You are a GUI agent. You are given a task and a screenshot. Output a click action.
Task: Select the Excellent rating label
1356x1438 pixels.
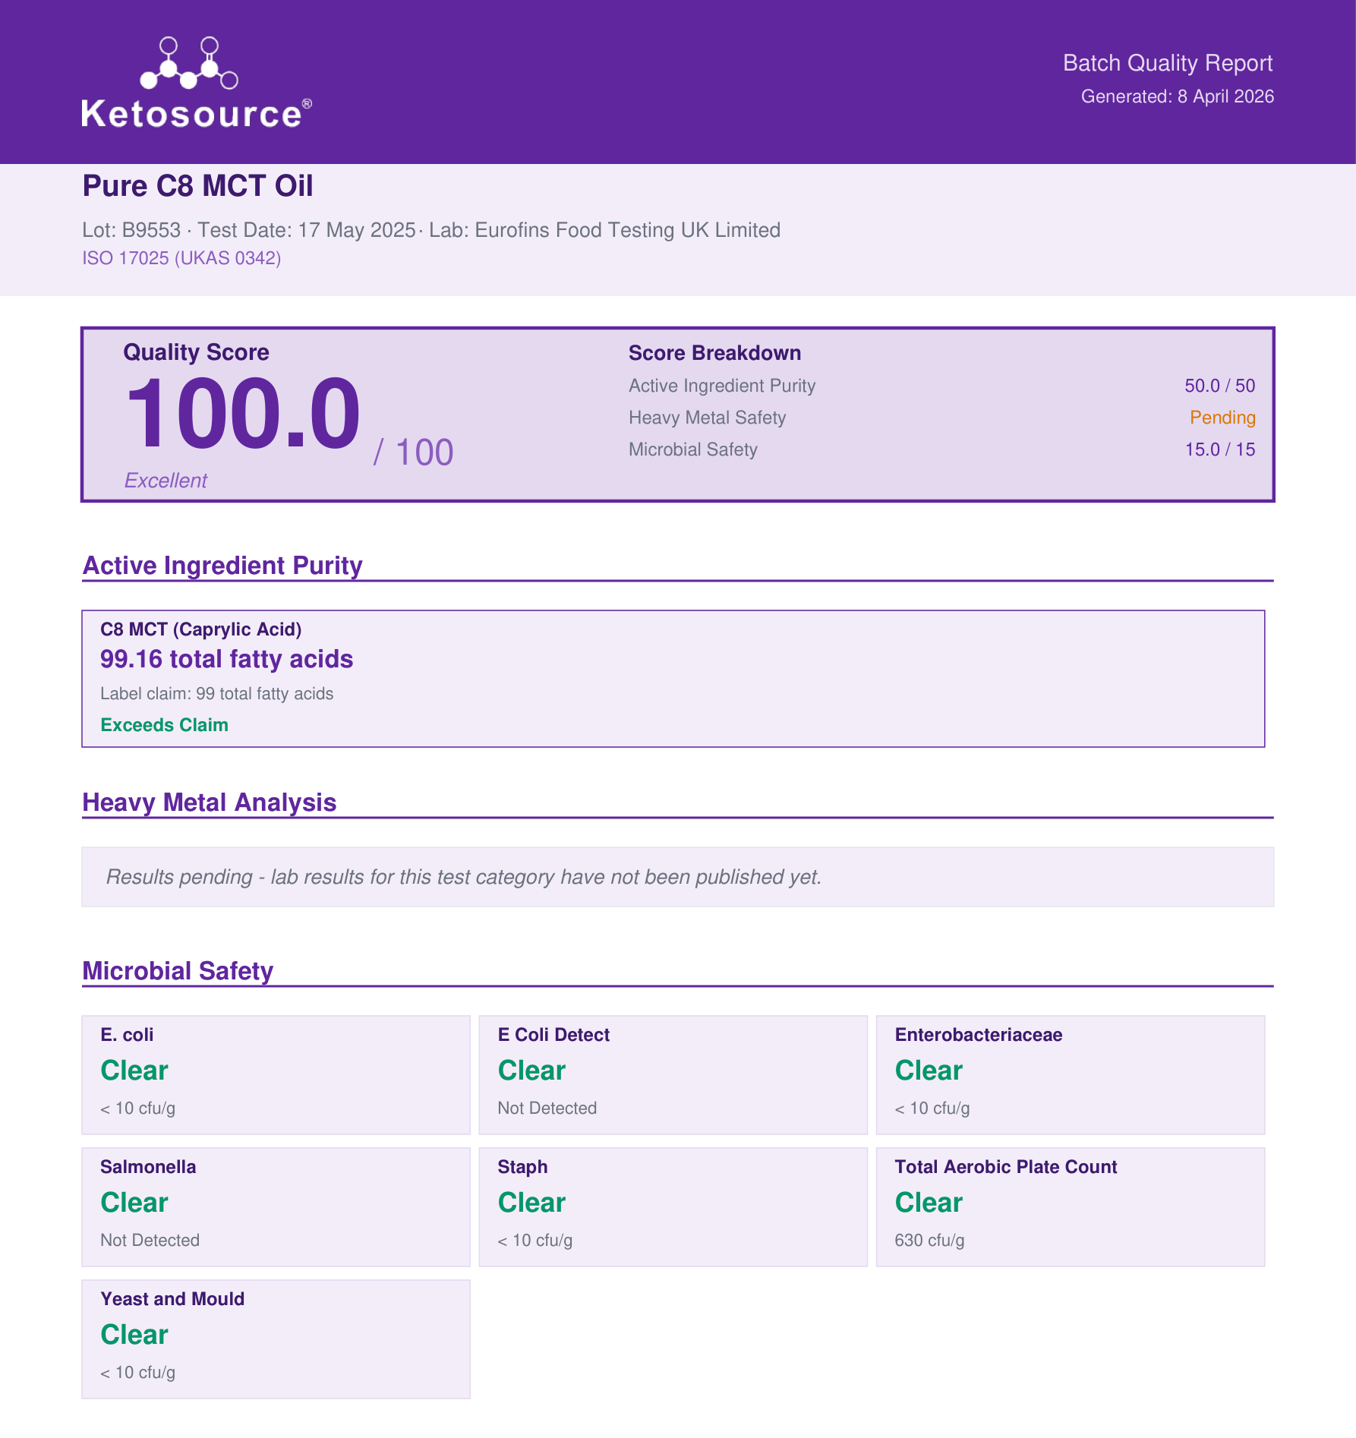(x=166, y=481)
